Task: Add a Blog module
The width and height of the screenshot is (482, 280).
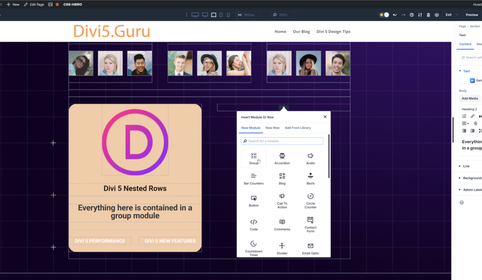Action: point(282,179)
